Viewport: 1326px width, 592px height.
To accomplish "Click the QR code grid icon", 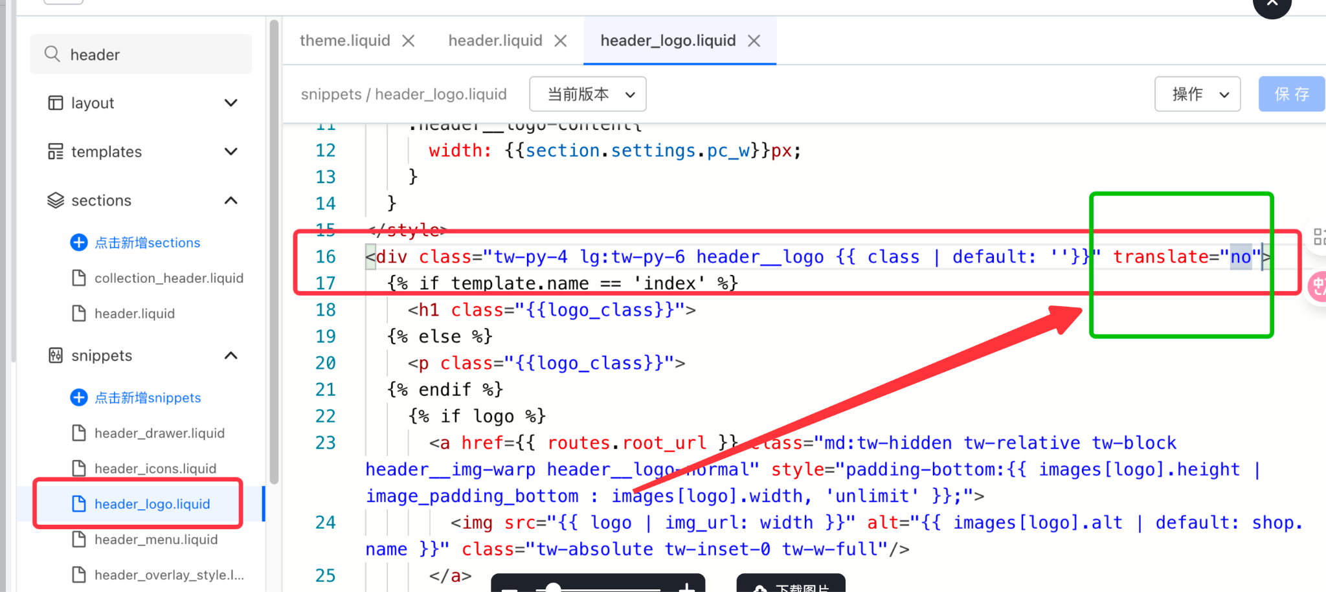I will 1319,237.
